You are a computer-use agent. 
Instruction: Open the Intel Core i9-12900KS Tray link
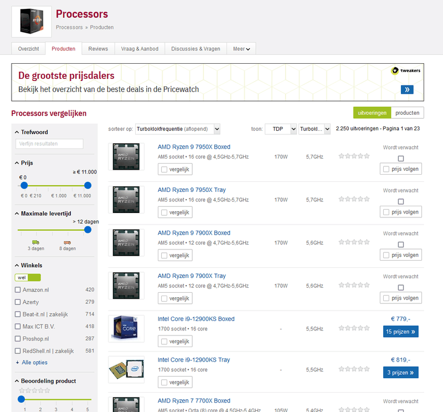click(x=194, y=360)
